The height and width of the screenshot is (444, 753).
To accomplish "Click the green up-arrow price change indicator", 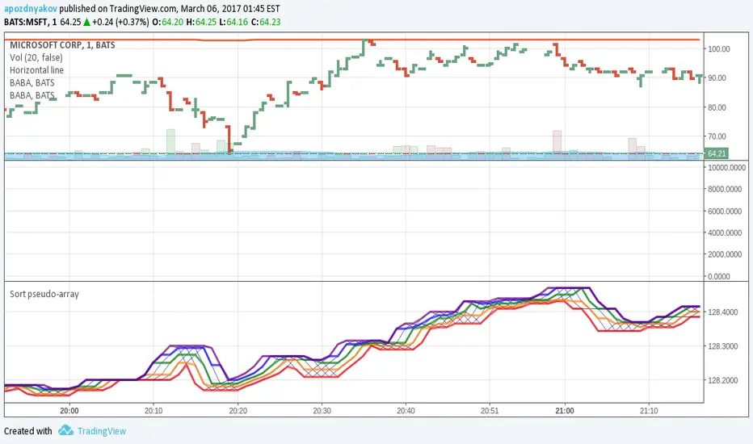I will point(86,22).
